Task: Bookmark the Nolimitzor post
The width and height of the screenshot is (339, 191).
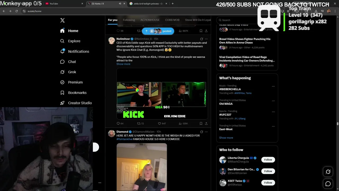Action: (x=201, y=123)
